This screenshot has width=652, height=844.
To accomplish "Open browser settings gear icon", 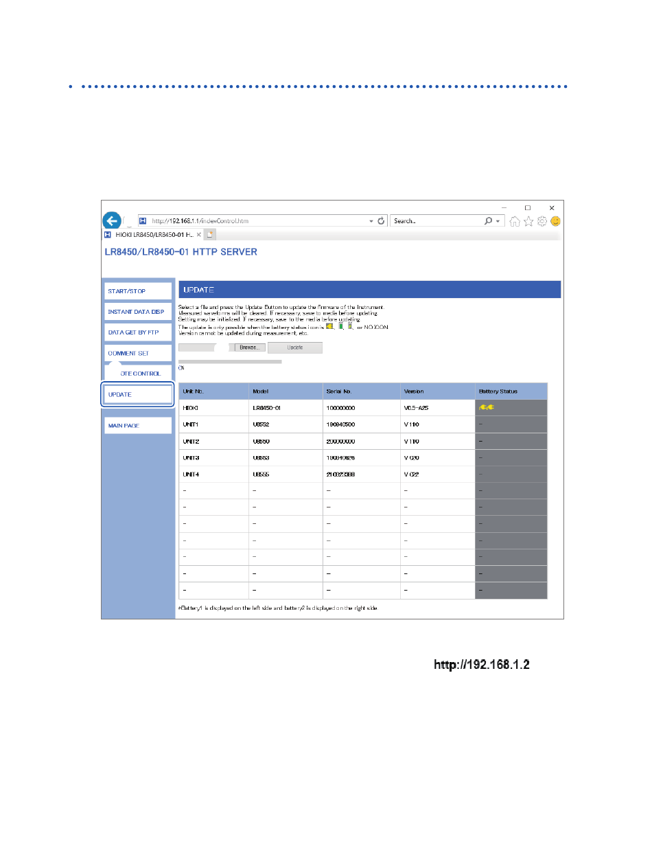I will 542,221.
